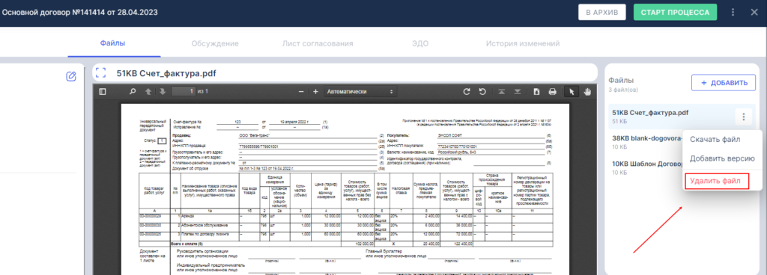Open the header three-dot options menu
The image size is (767, 275).
(733, 12)
